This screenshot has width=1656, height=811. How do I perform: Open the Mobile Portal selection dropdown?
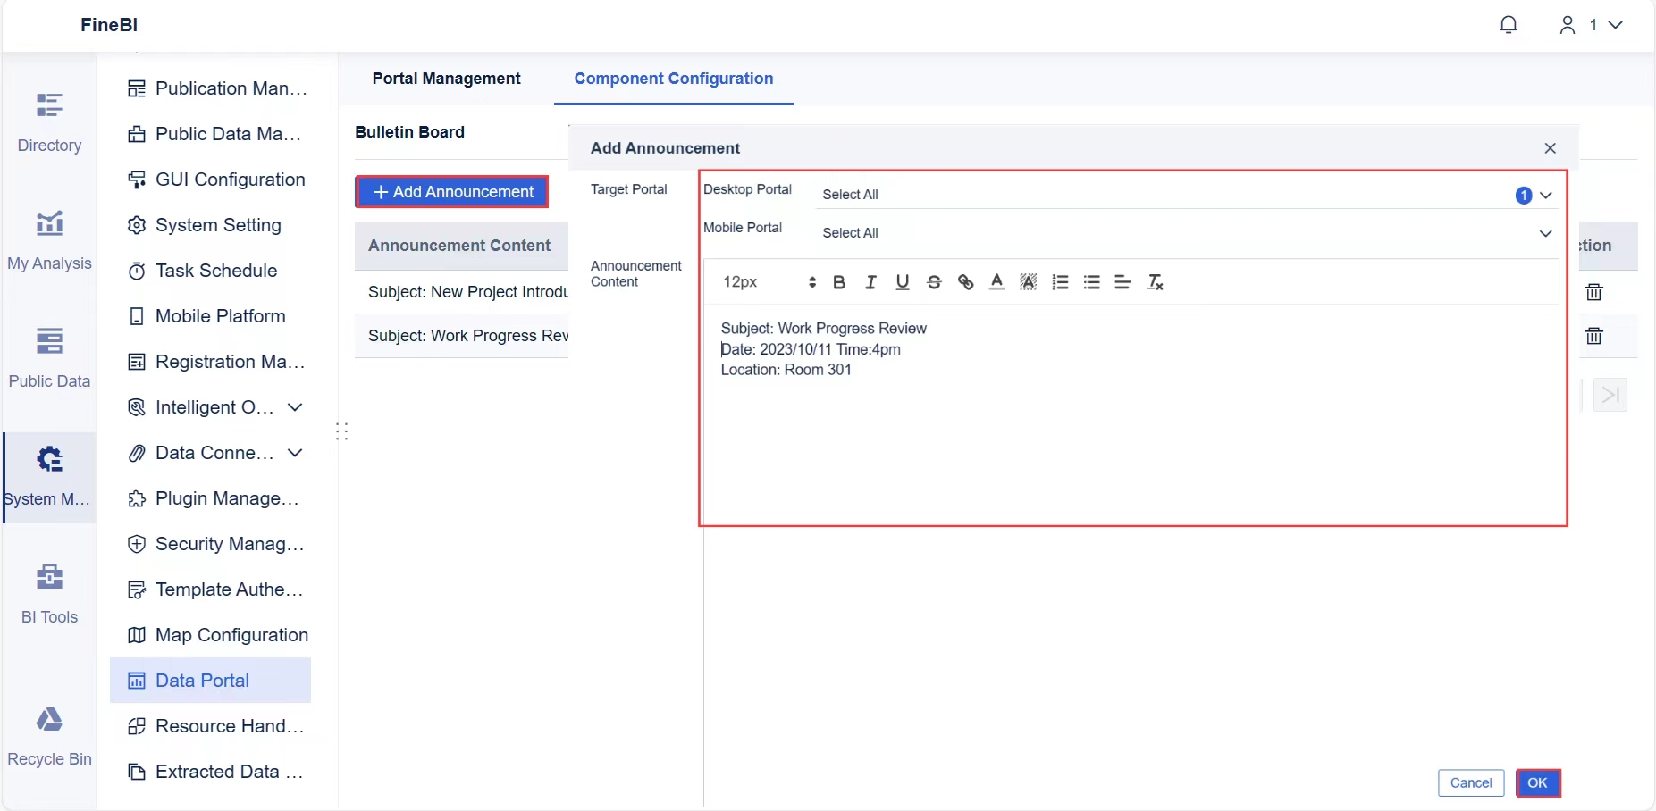1545,233
